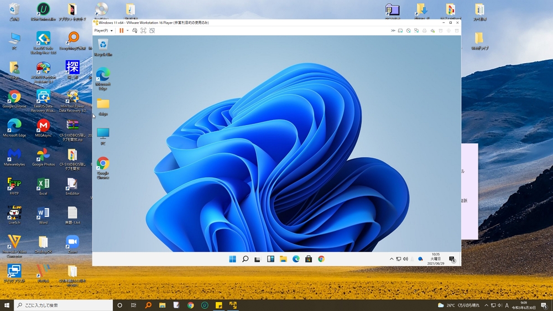Select the DesktopOK folder on host desktop
553x311 pixels.
click(x=43, y=245)
